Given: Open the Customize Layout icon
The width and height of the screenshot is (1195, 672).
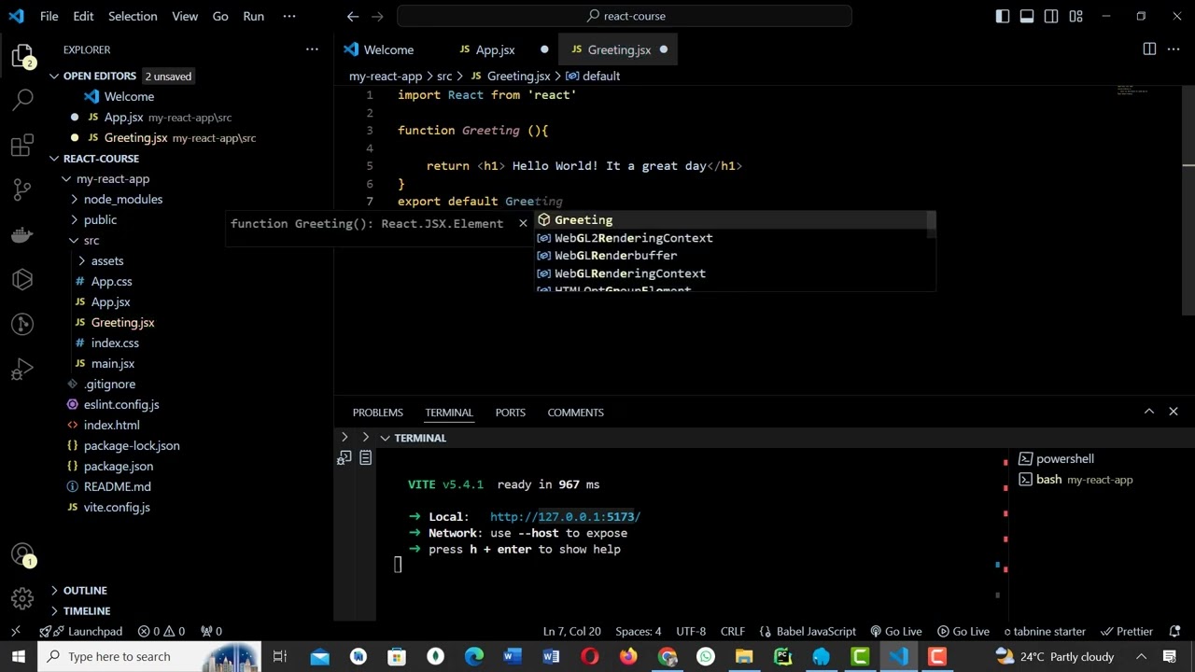Looking at the screenshot, I should [1075, 16].
